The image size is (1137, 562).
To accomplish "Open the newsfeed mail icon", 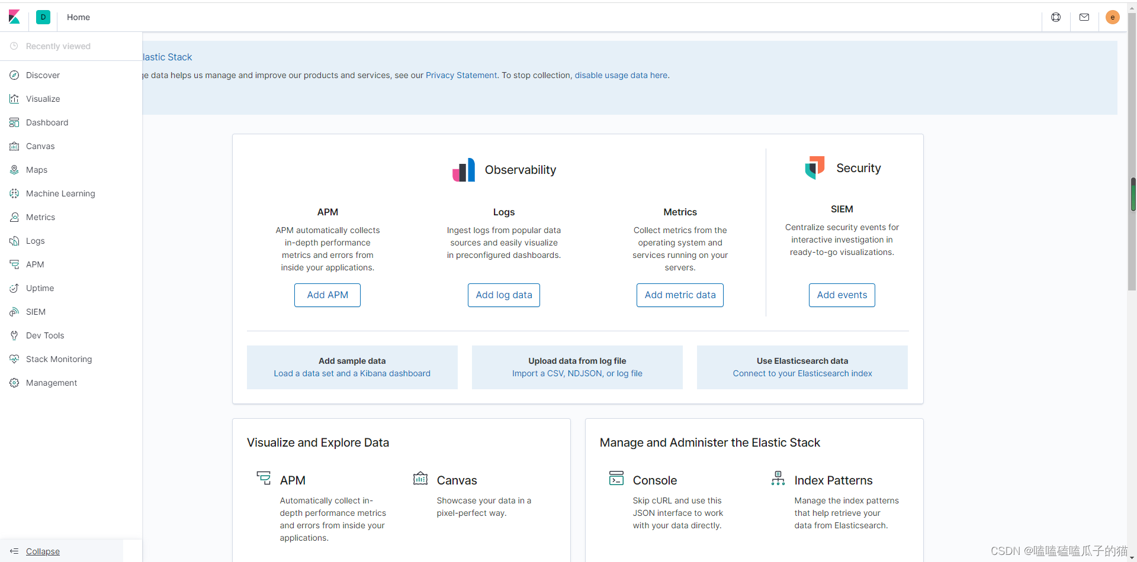I will tap(1084, 17).
